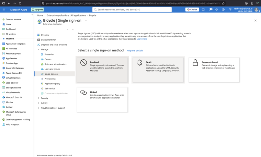Open Resource groups favorite

coord(13,53)
